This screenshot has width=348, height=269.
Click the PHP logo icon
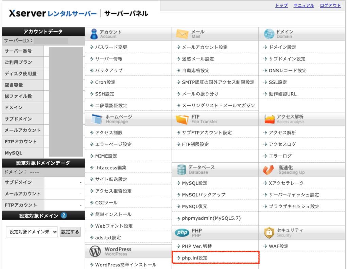(182, 232)
